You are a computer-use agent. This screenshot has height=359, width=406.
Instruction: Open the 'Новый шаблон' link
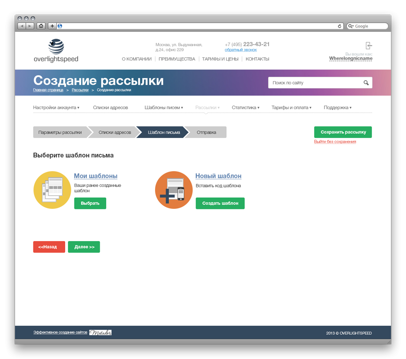tap(218, 176)
